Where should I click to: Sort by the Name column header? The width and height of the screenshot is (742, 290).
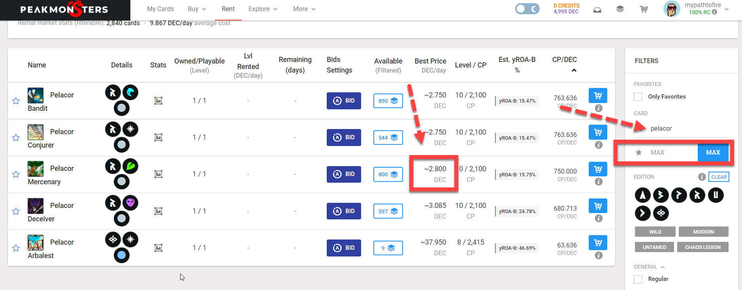[37, 65]
